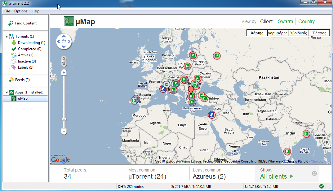Select the µTorrent peer marker in Russia
The height and width of the screenshot is (191, 333).
pos(217,56)
